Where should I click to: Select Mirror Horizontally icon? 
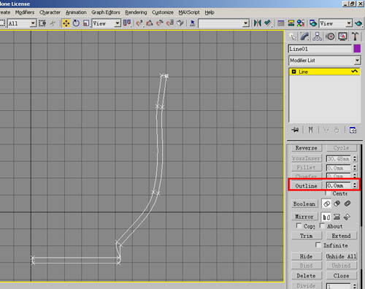(326, 217)
